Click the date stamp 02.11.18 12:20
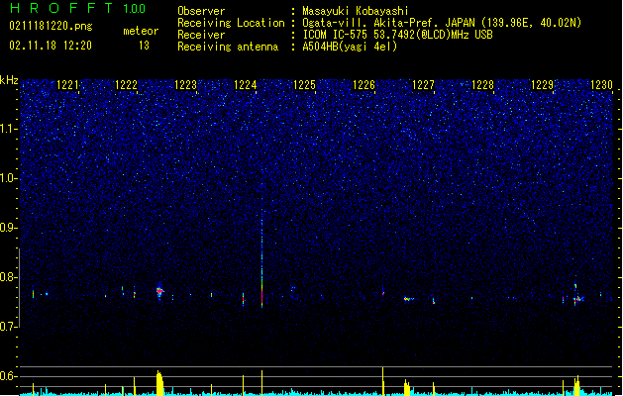Image resolution: width=623 pixels, height=396 pixels. 51,46
